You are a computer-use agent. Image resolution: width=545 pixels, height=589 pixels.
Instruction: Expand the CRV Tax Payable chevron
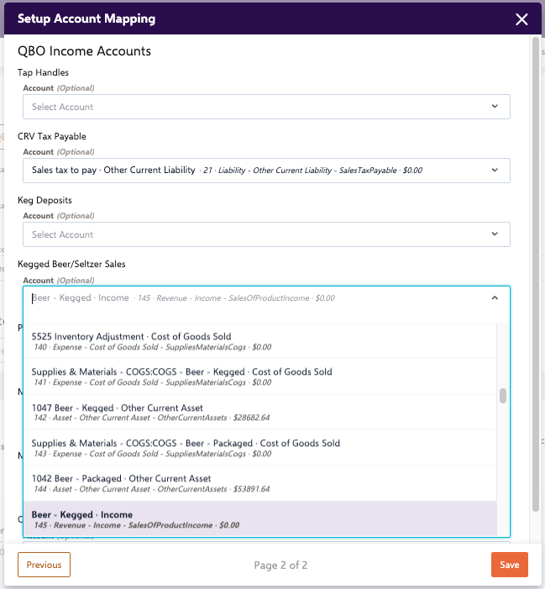(x=494, y=170)
